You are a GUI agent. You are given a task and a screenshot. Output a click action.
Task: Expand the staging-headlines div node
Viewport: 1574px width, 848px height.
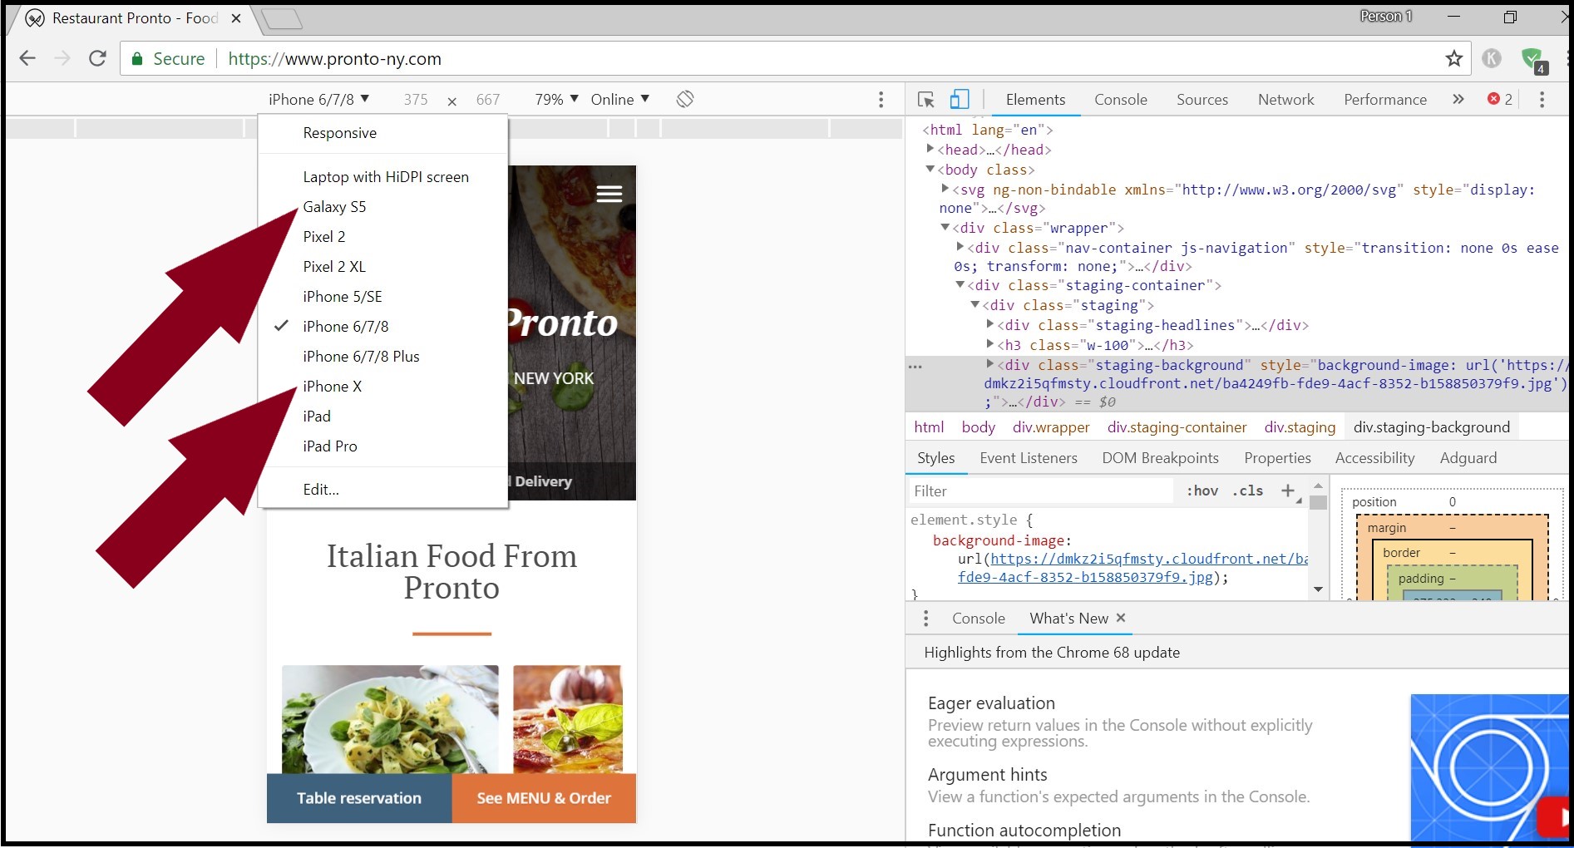tap(990, 324)
